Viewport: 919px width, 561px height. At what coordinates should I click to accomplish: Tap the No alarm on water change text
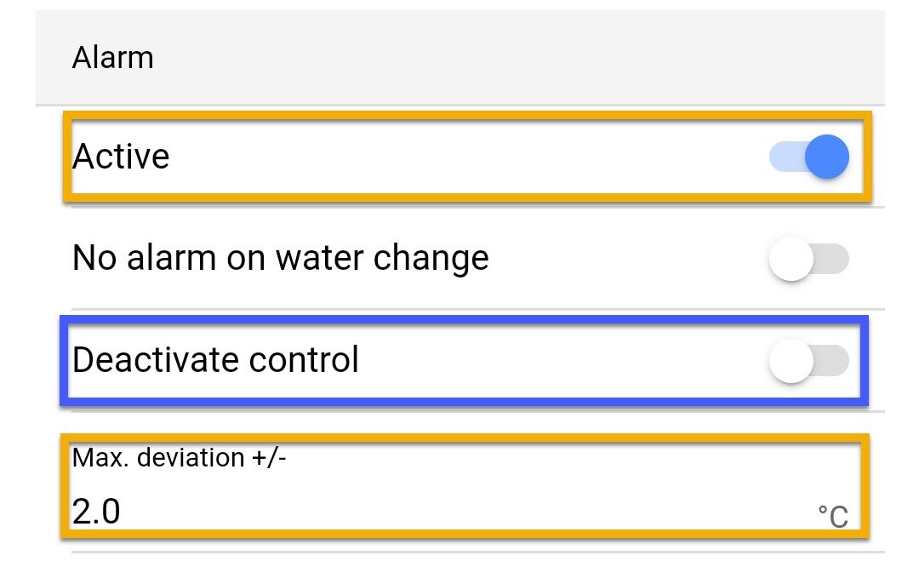coord(281,258)
